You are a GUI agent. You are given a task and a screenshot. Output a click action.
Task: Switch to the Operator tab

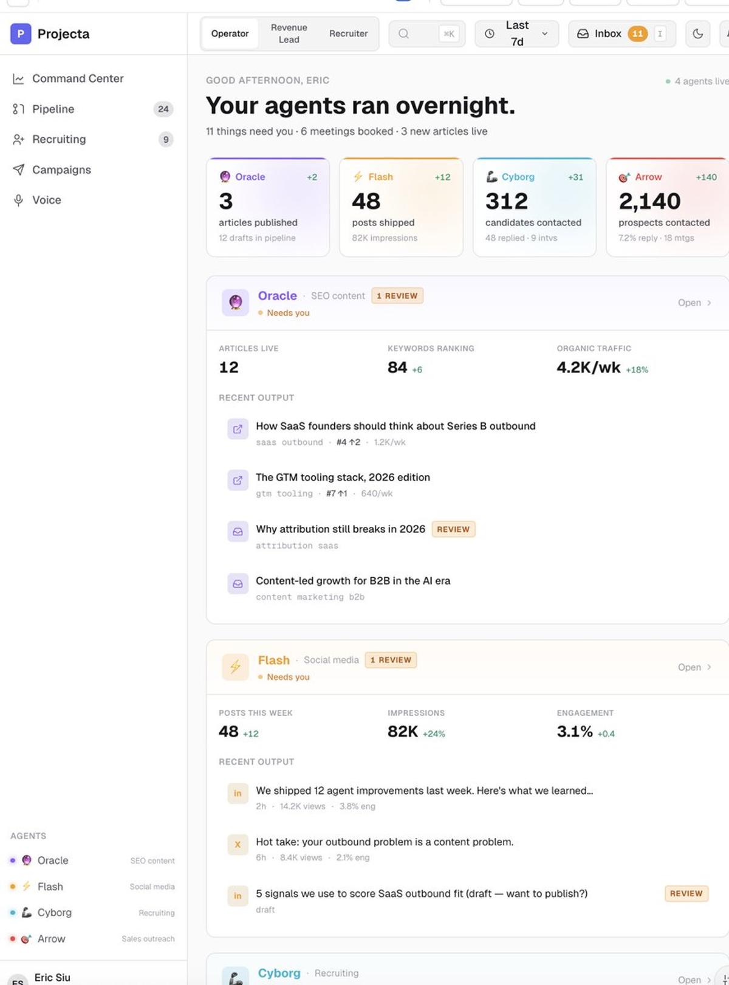(x=230, y=33)
